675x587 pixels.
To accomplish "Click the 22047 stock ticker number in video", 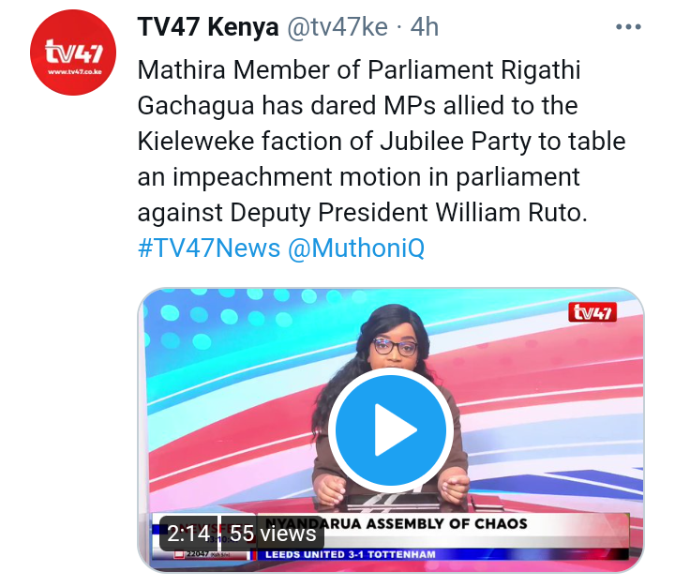I will coord(197,554).
